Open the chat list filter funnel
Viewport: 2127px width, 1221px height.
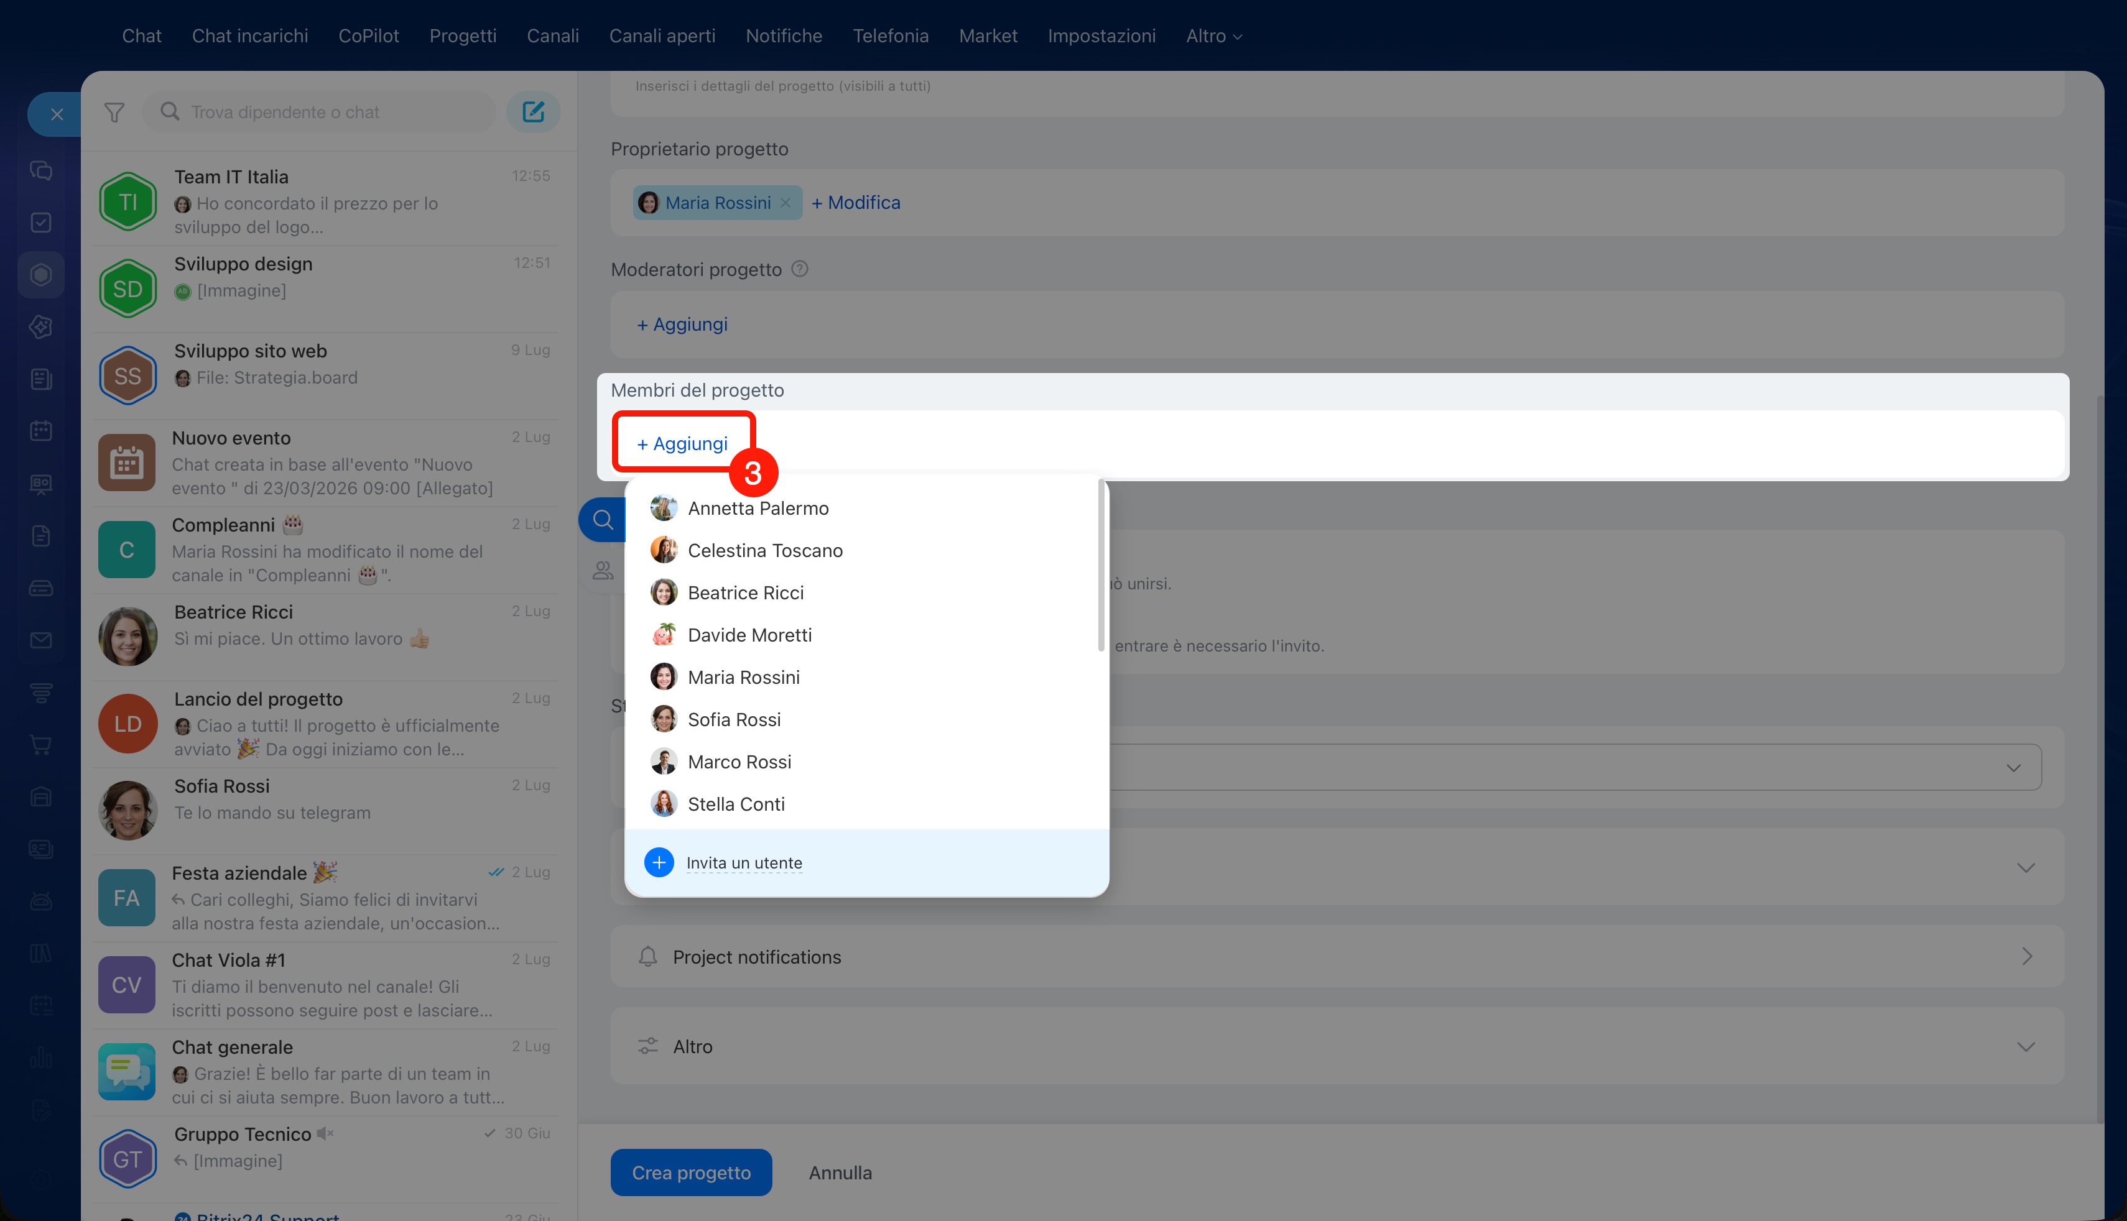click(114, 113)
